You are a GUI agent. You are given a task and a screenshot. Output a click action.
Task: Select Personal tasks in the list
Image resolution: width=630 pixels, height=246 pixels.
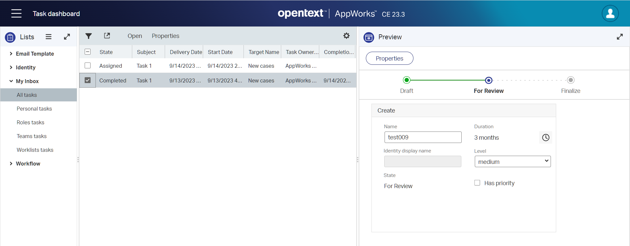point(34,109)
